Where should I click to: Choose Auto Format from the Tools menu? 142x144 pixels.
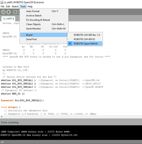pyautogui.click(x=44, y=11)
